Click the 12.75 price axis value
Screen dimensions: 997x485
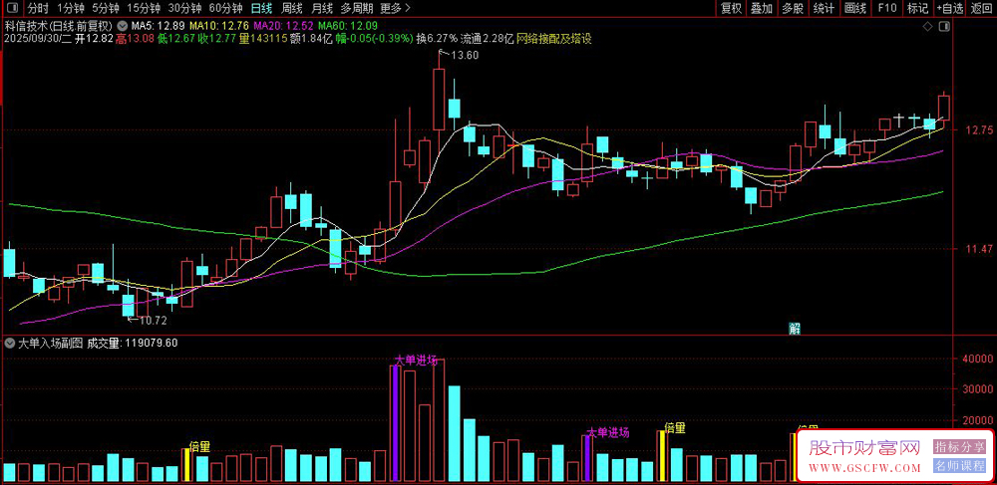pos(980,130)
